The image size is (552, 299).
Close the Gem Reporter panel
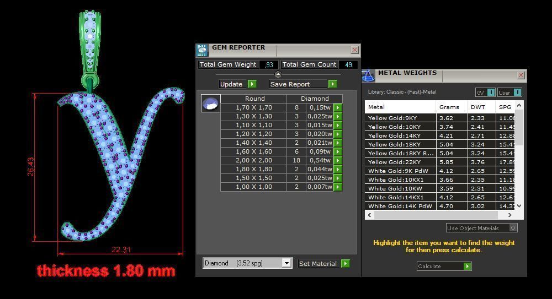coord(354,50)
